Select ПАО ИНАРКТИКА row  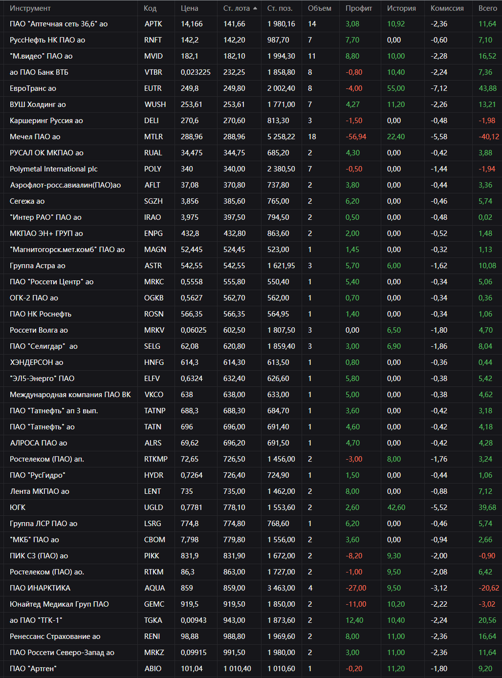pyautogui.click(x=251, y=588)
